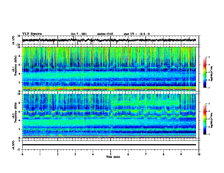Click time-axis tick label "0"

point(22,154)
